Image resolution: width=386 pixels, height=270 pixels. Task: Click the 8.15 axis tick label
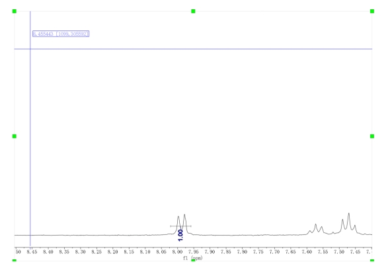(x=129, y=251)
